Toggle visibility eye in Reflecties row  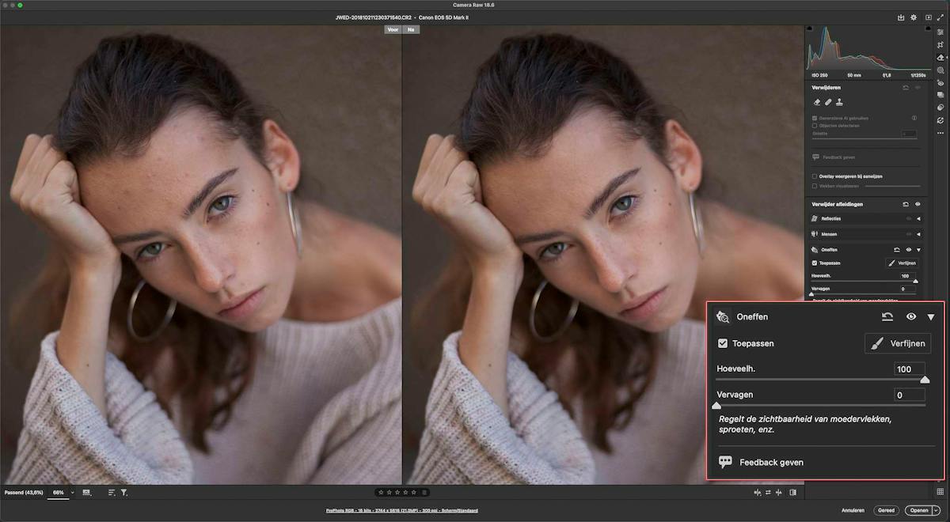coord(909,218)
